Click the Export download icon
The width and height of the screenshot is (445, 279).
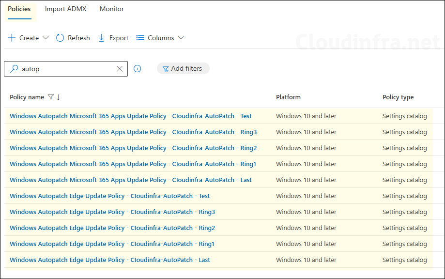[102, 38]
